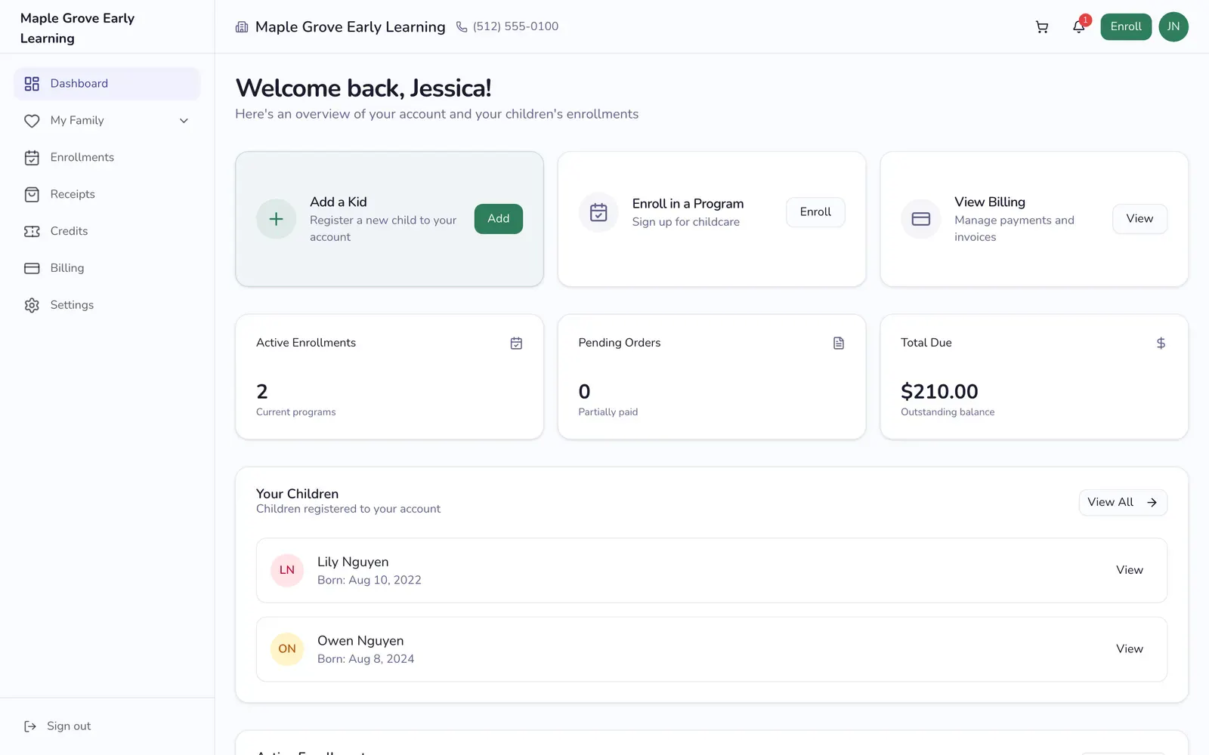
Task: Click the calendar icon in Active Enrollments card
Action: 516,344
